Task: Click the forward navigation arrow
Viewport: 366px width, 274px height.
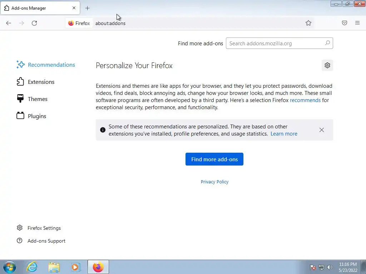Action: 21,23
